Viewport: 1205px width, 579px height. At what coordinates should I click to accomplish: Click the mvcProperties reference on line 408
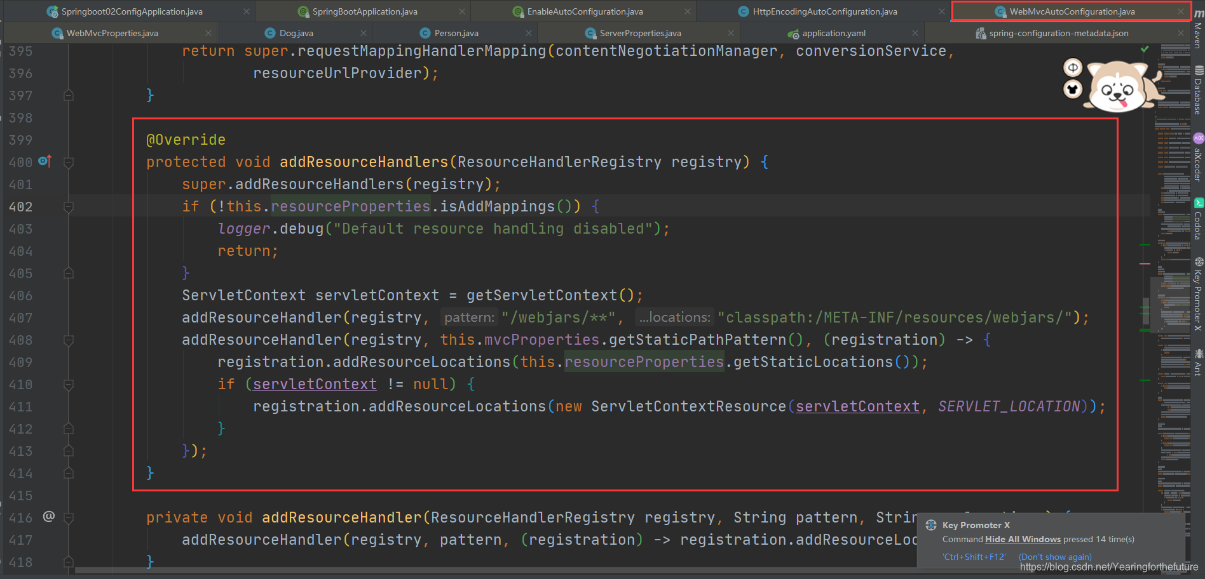(542, 340)
